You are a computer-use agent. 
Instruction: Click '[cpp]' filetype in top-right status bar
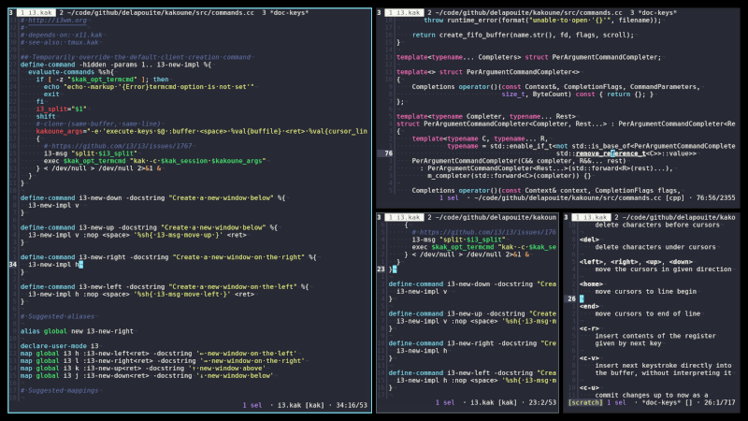pyautogui.click(x=674, y=197)
